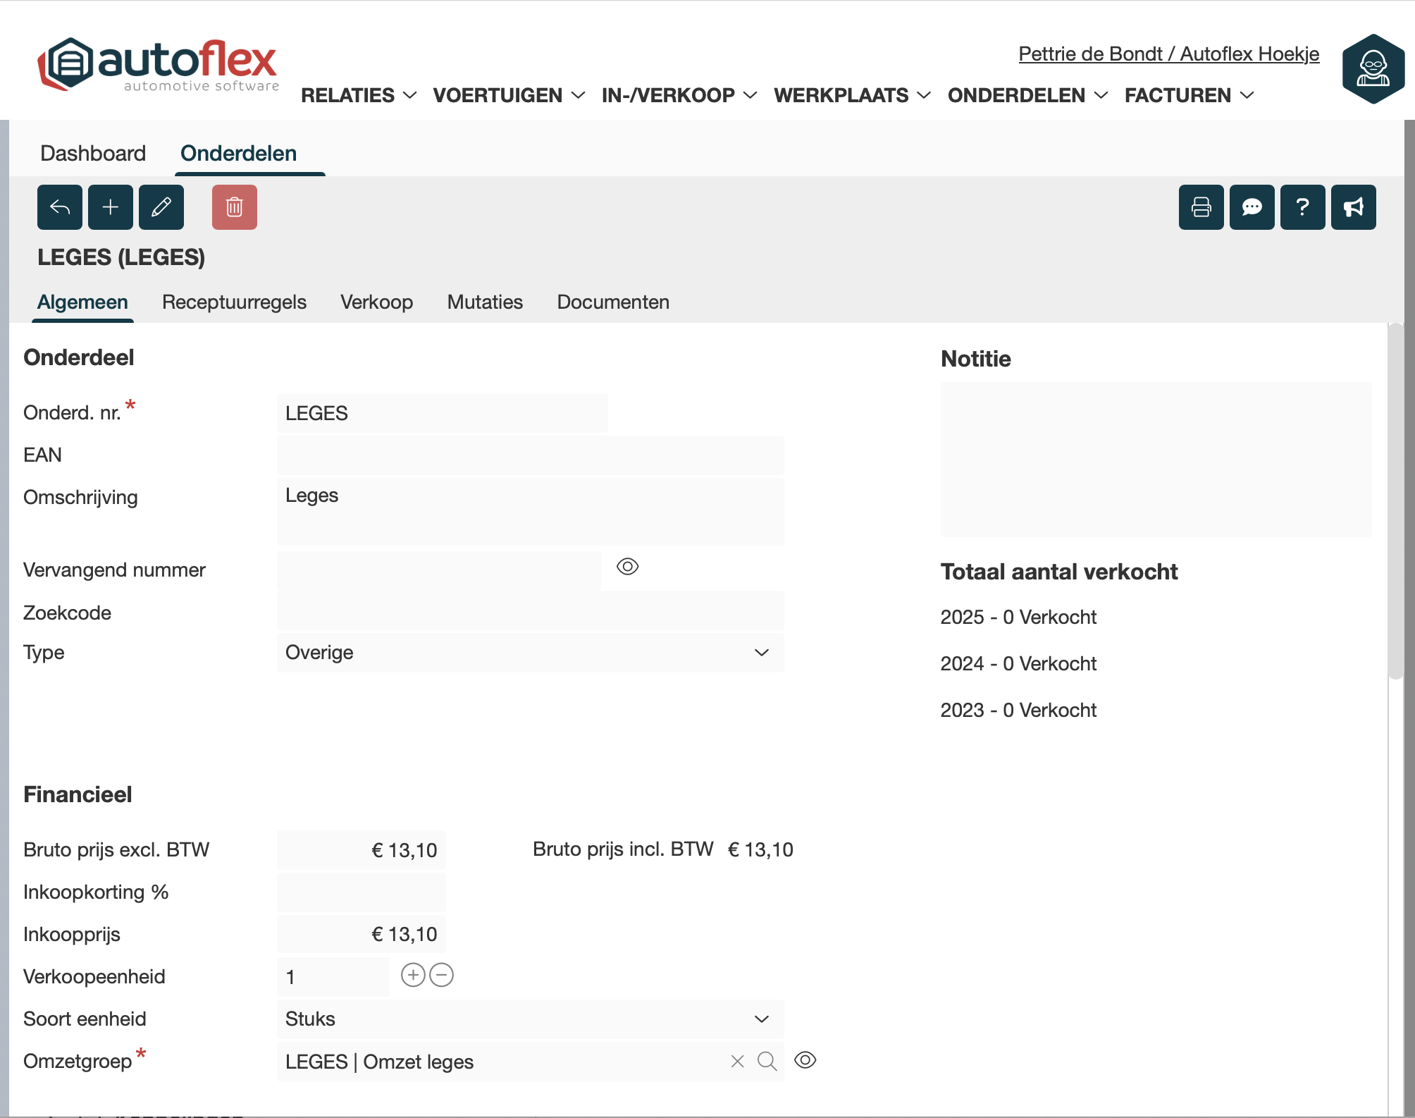Open the WERKPLAATS menu dropdown
The image size is (1415, 1118).
[x=852, y=95]
